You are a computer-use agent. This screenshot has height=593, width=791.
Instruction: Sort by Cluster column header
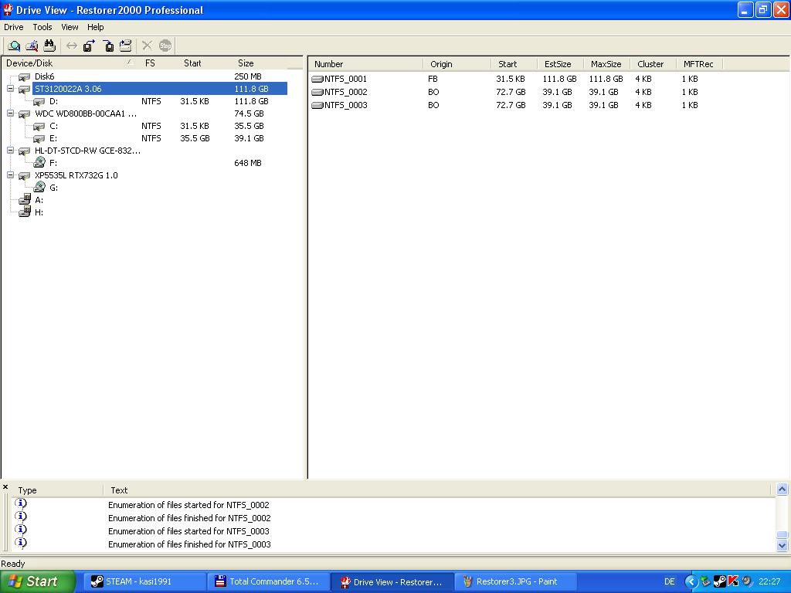coord(653,64)
